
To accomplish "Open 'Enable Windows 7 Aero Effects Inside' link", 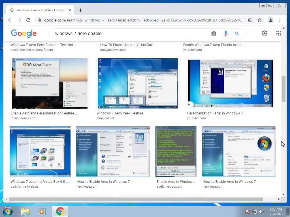I will [215, 45].
